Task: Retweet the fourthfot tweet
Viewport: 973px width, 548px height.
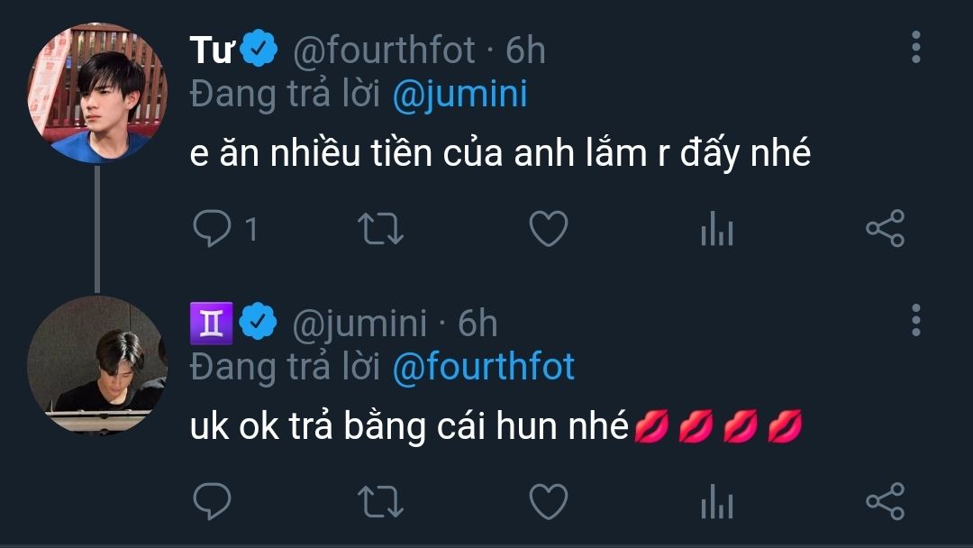Action: point(380,229)
